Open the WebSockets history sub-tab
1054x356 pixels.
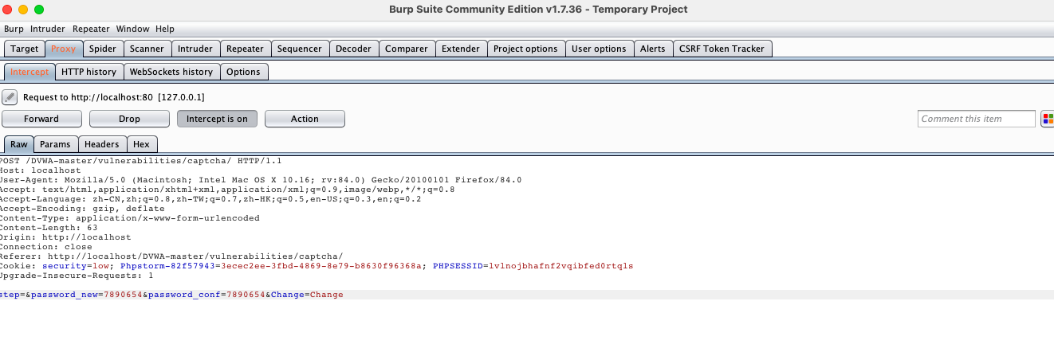coord(171,72)
